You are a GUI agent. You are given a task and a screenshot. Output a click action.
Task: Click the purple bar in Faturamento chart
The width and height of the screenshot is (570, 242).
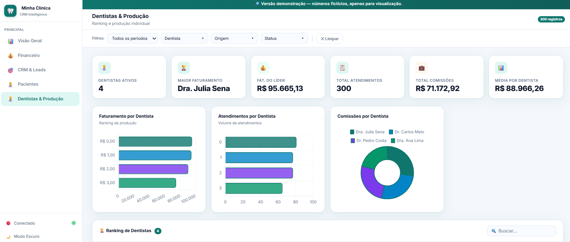point(153,169)
